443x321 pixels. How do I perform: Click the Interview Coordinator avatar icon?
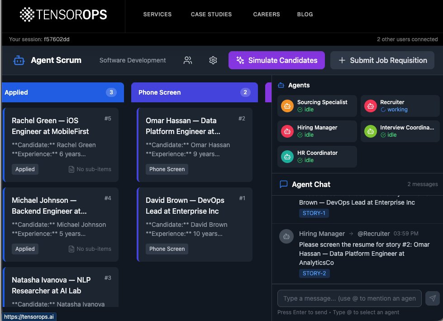(371, 131)
